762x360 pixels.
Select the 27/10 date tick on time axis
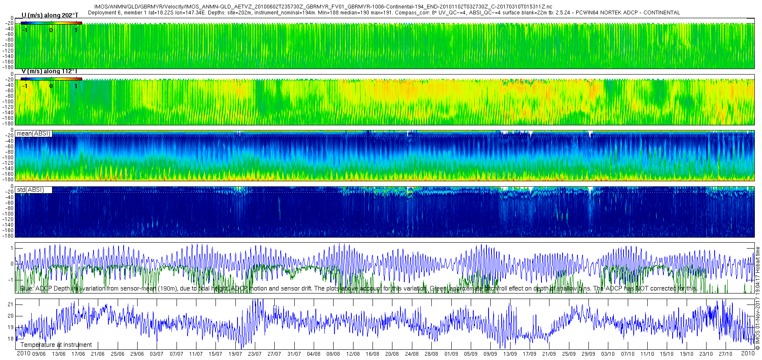point(725,354)
